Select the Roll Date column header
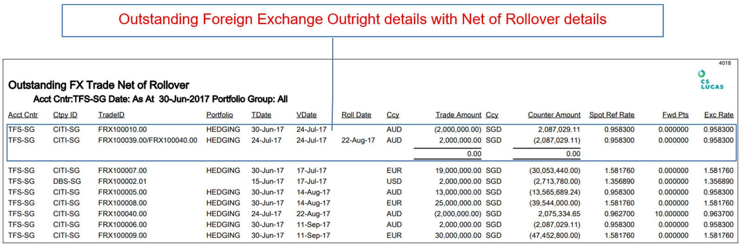740x245 pixels. point(356,115)
